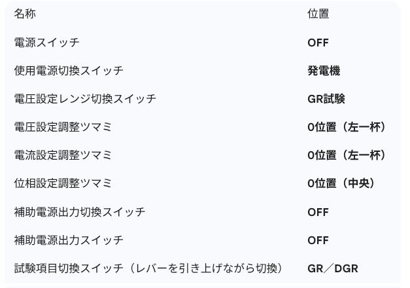This screenshot has height=288, width=410.
Task: Click 0位置（左一杯） in the 電流設定調整ツマミ row
Action: (347, 155)
